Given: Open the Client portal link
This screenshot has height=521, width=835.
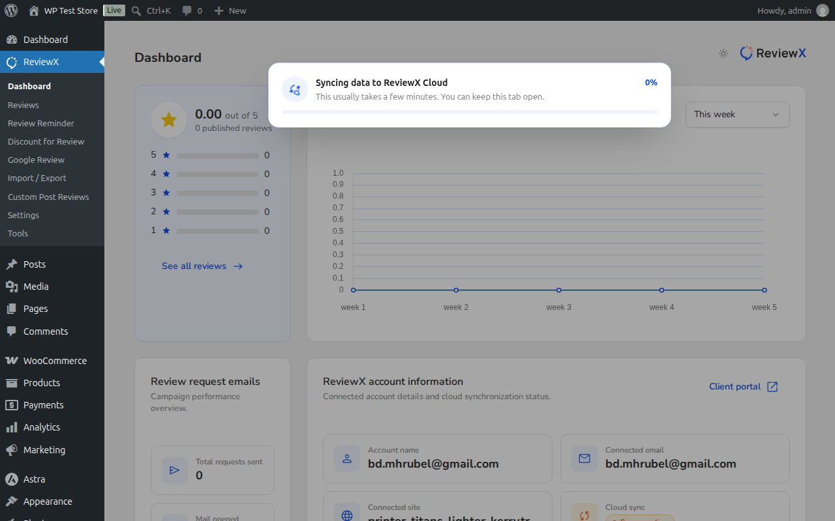Looking at the screenshot, I should [743, 386].
